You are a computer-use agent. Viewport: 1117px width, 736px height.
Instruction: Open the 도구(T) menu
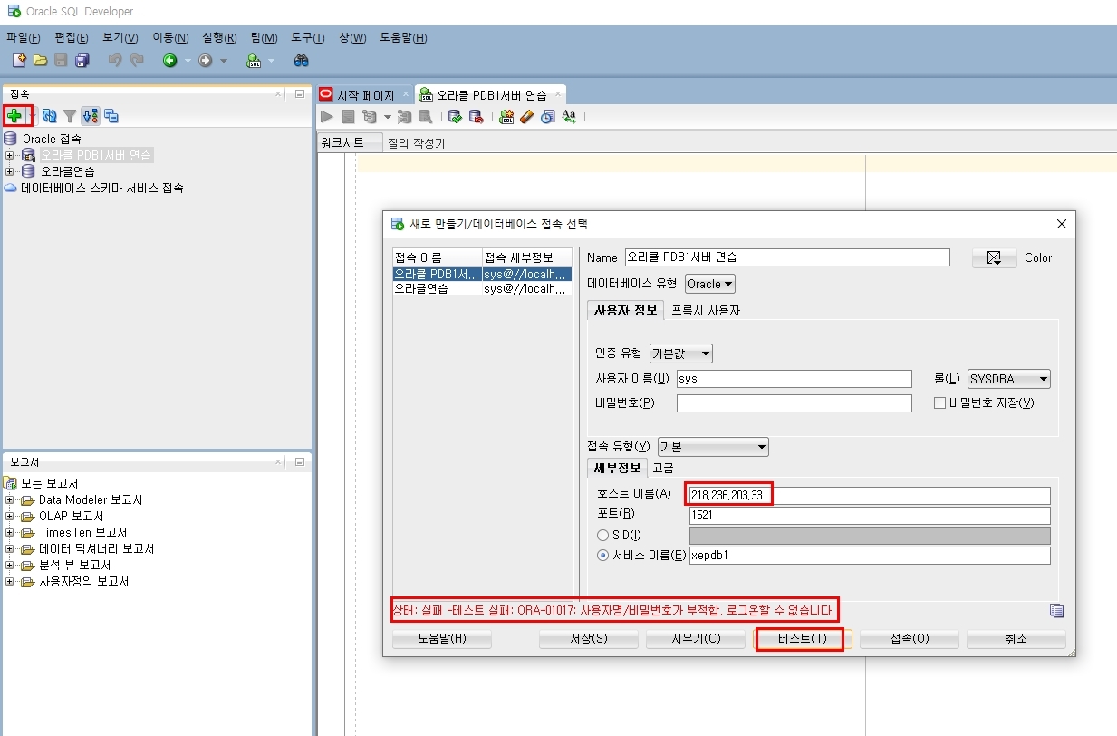307,38
